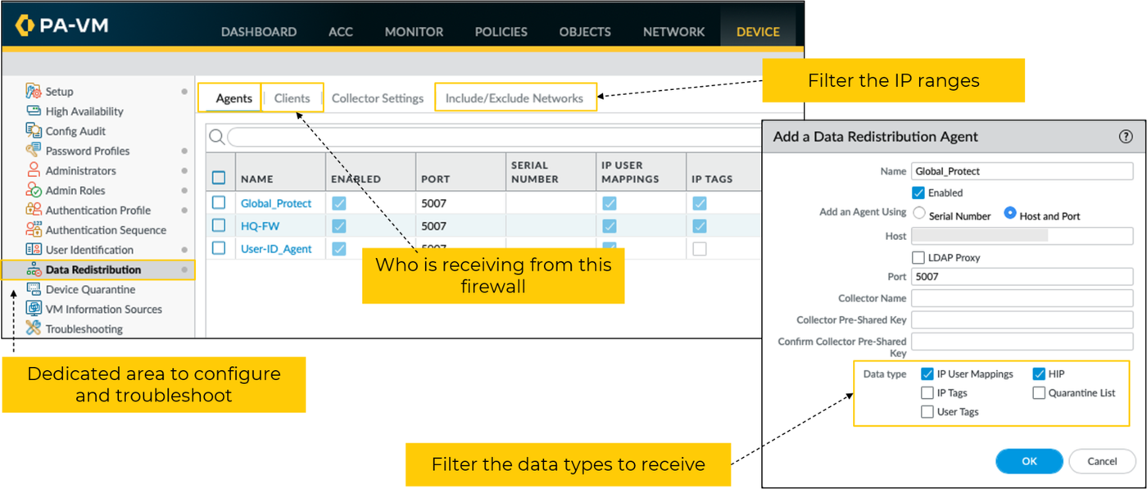Open the Include/Exclude Networks sub-tab
The width and height of the screenshot is (1147, 489).
click(x=515, y=98)
